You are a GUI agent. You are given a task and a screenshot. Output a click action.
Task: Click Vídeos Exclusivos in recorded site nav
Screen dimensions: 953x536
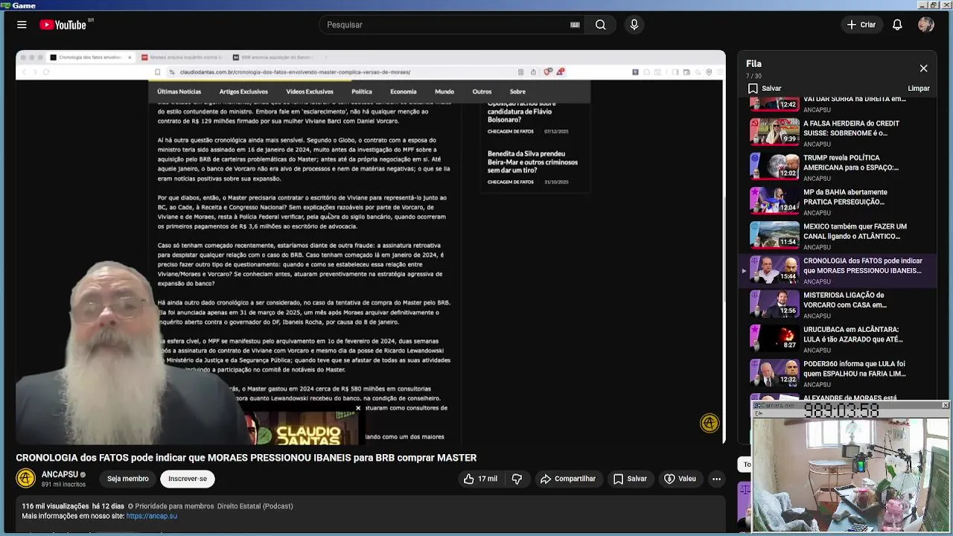click(310, 92)
